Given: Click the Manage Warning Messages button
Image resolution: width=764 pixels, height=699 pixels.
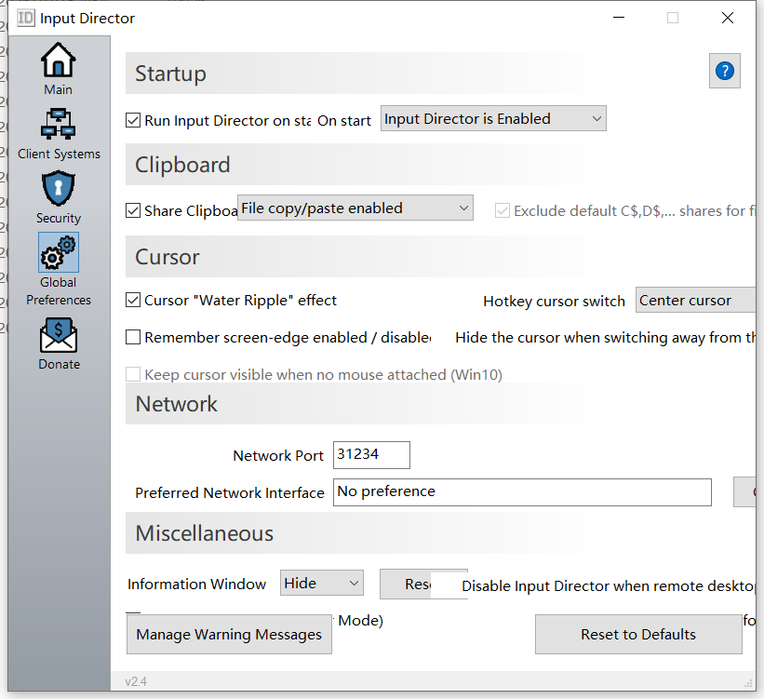Looking at the screenshot, I should [229, 634].
